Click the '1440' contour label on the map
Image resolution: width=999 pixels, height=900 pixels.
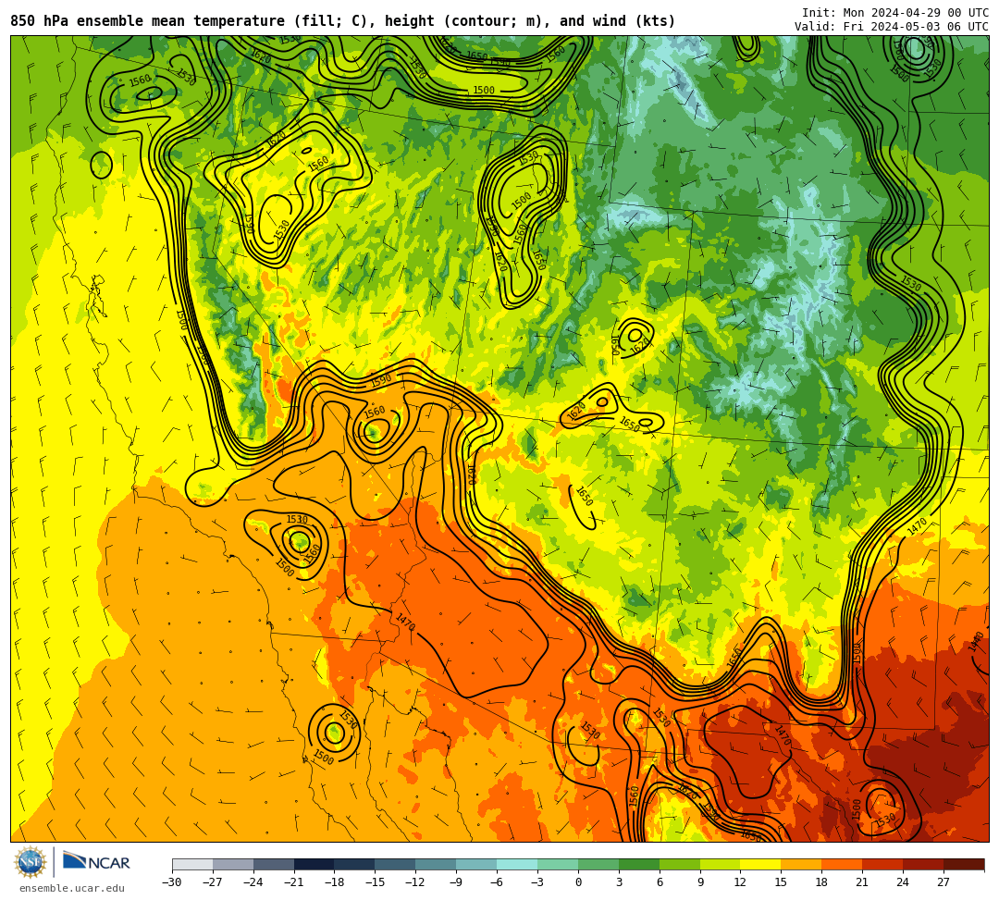tap(976, 641)
